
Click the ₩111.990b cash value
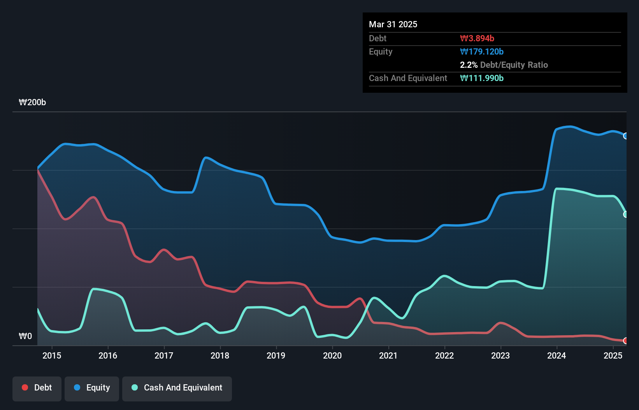click(482, 78)
